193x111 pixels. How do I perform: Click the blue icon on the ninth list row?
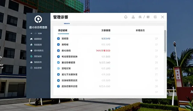click(x=59, y=86)
